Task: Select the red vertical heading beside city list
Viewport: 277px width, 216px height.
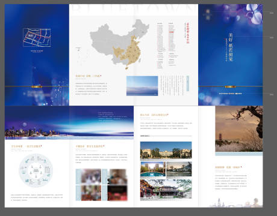Action: tap(188, 33)
